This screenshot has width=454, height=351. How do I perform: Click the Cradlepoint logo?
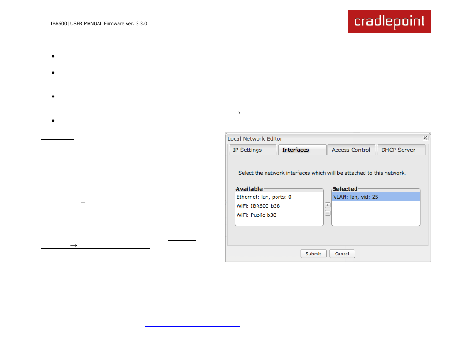coord(389,22)
